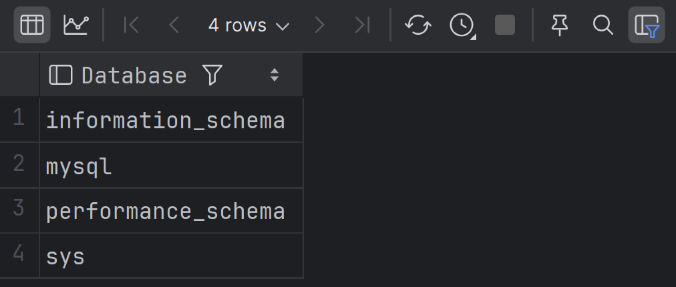Stop the running query

click(x=505, y=25)
